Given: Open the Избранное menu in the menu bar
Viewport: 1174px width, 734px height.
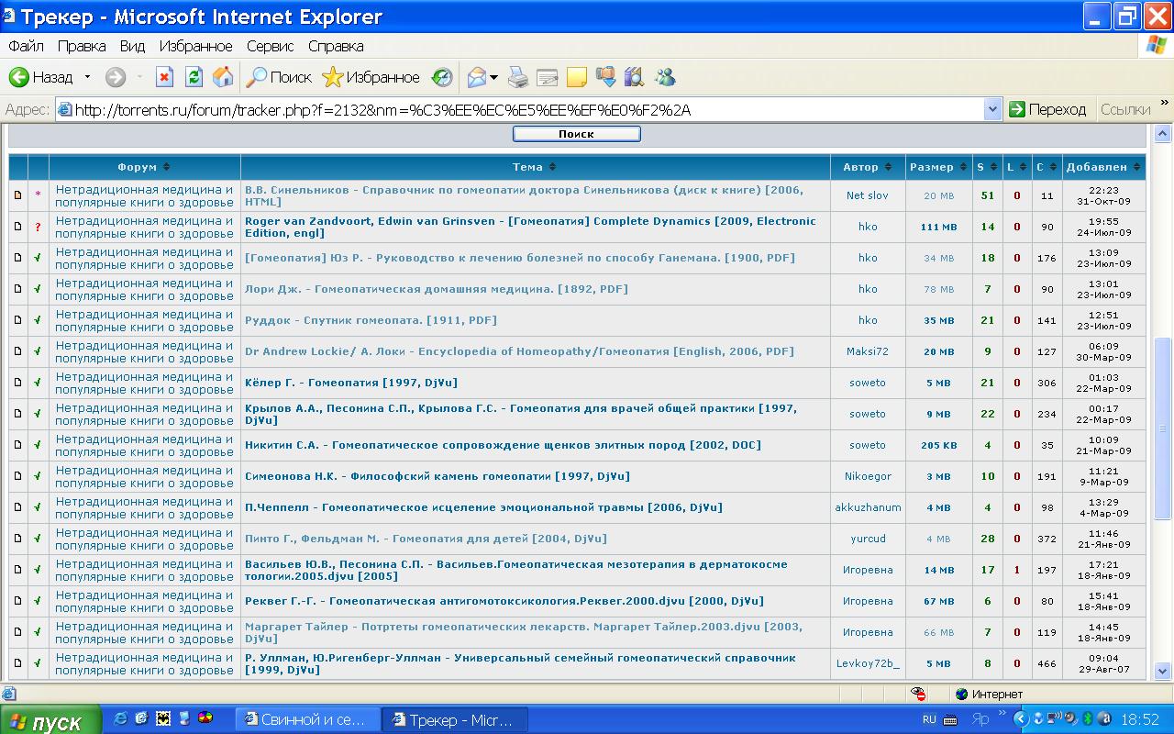Looking at the screenshot, I should point(195,46).
